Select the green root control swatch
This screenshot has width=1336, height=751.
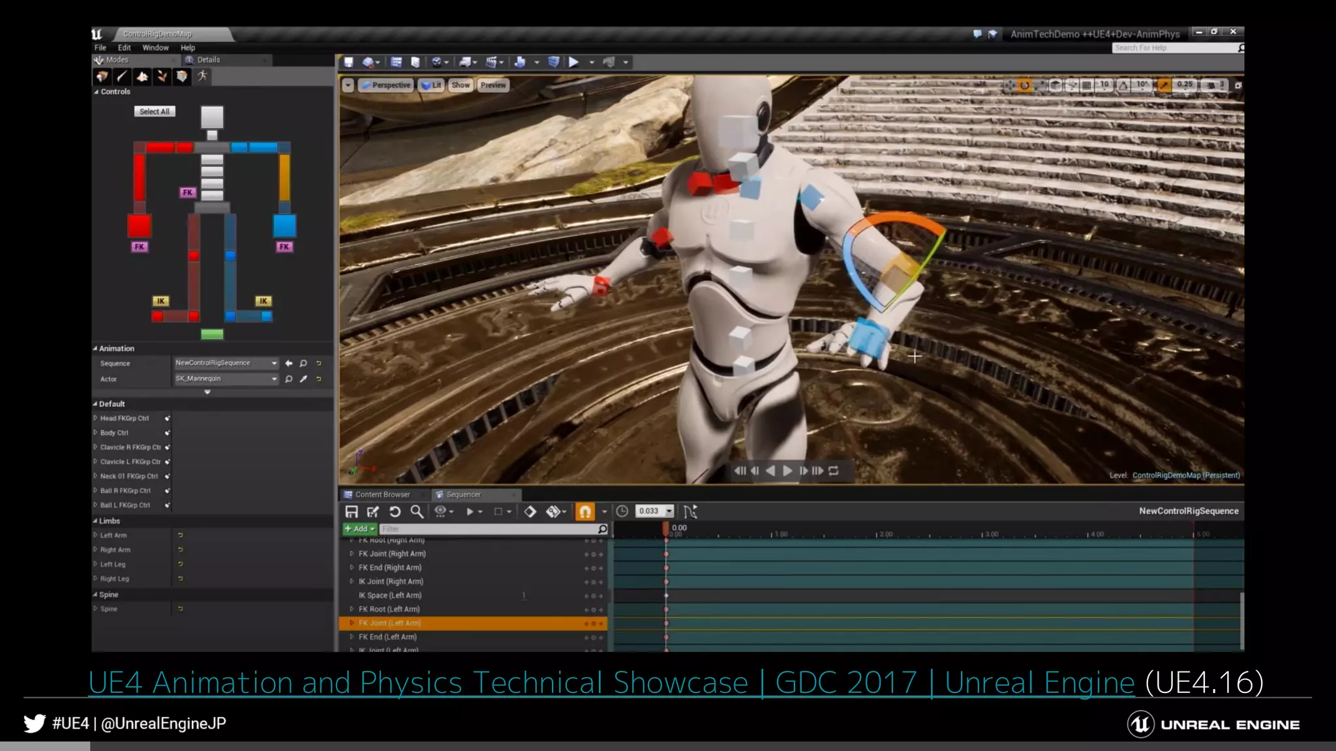click(212, 334)
